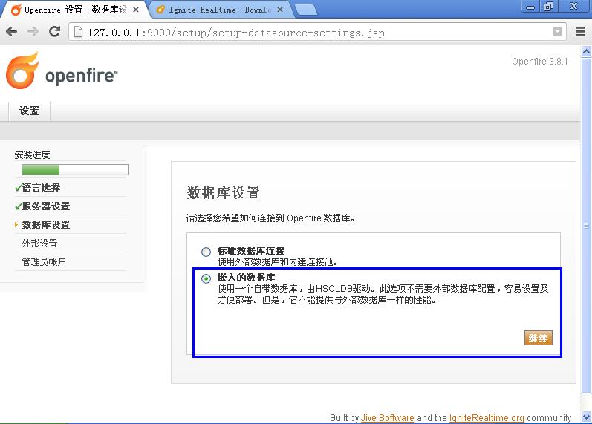Click the 标准数据库连接 option label
Screen dimensions: 592x424
coord(251,251)
